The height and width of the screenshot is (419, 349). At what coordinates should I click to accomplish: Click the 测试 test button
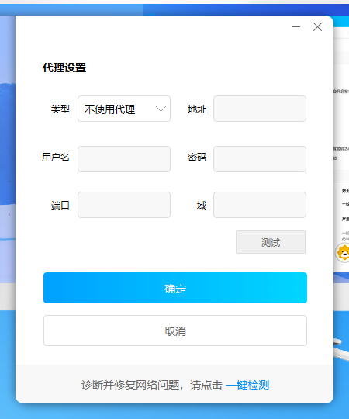tap(271, 242)
